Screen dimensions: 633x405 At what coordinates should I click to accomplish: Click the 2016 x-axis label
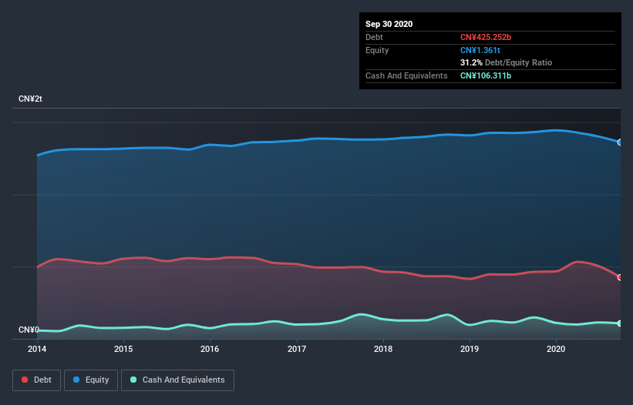(210, 349)
